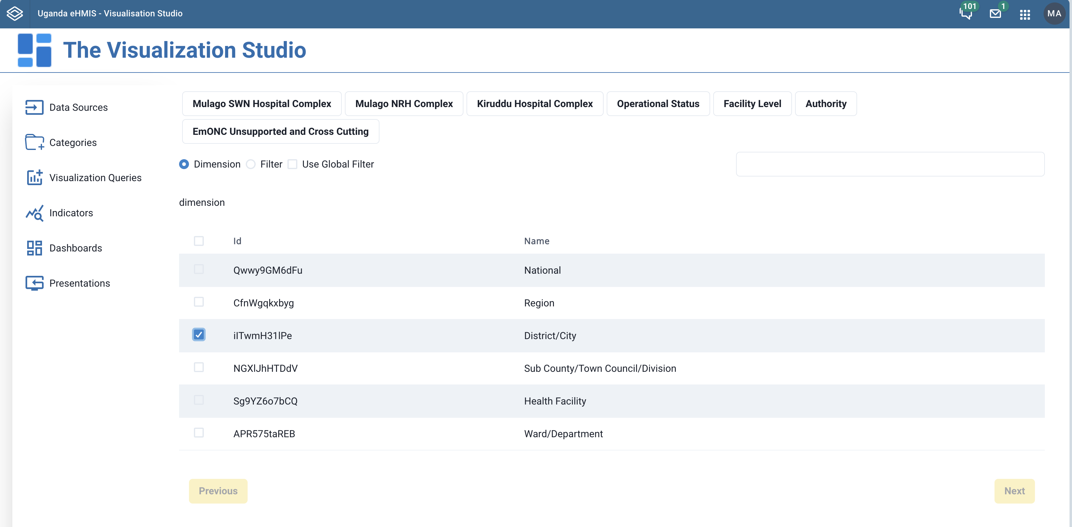1072x527 pixels.
Task: Click The Visualization Studio heading
Action: click(x=184, y=50)
